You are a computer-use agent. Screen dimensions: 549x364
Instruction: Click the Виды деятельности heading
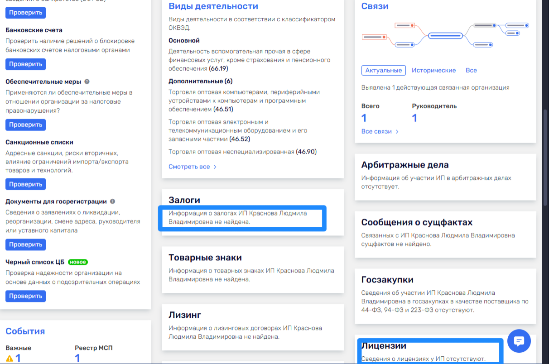[213, 6]
